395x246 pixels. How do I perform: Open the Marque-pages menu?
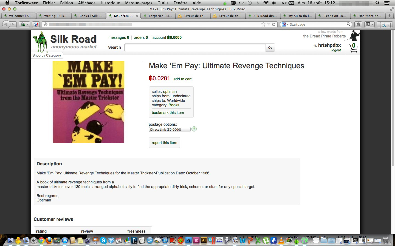coord(139,3)
